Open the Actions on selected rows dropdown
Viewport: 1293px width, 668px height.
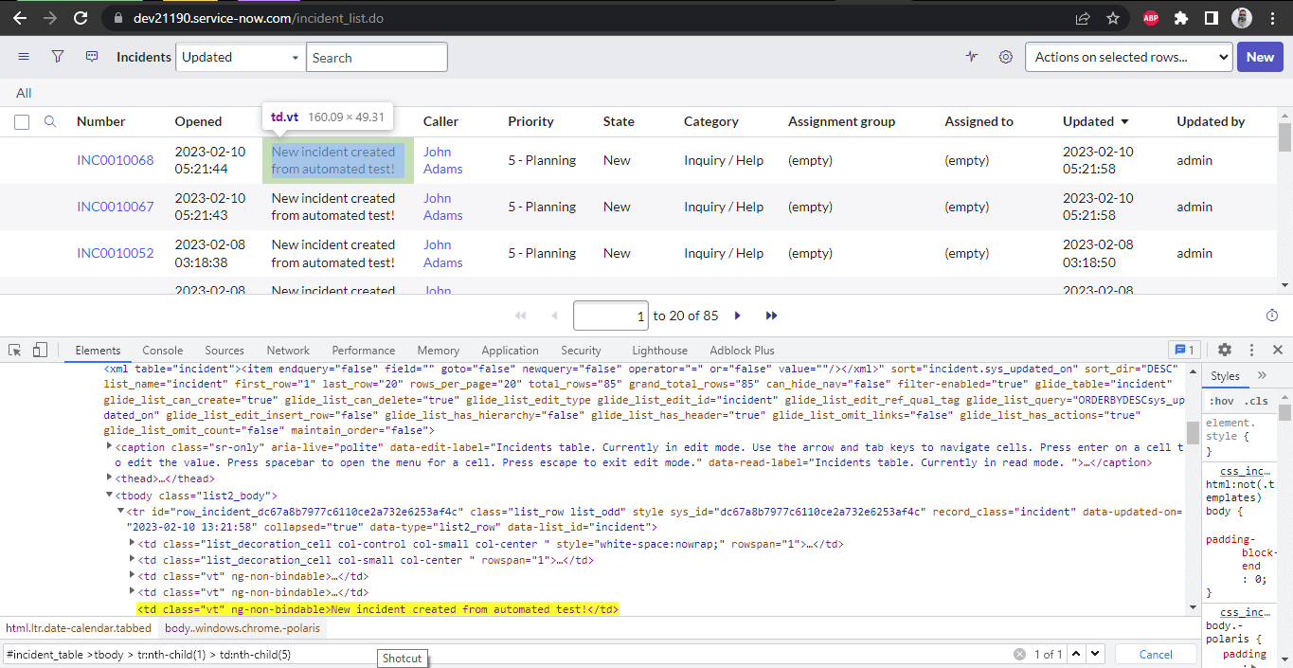coord(1128,57)
